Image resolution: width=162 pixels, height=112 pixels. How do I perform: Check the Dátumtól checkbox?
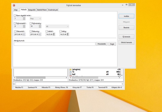coord(15,31)
